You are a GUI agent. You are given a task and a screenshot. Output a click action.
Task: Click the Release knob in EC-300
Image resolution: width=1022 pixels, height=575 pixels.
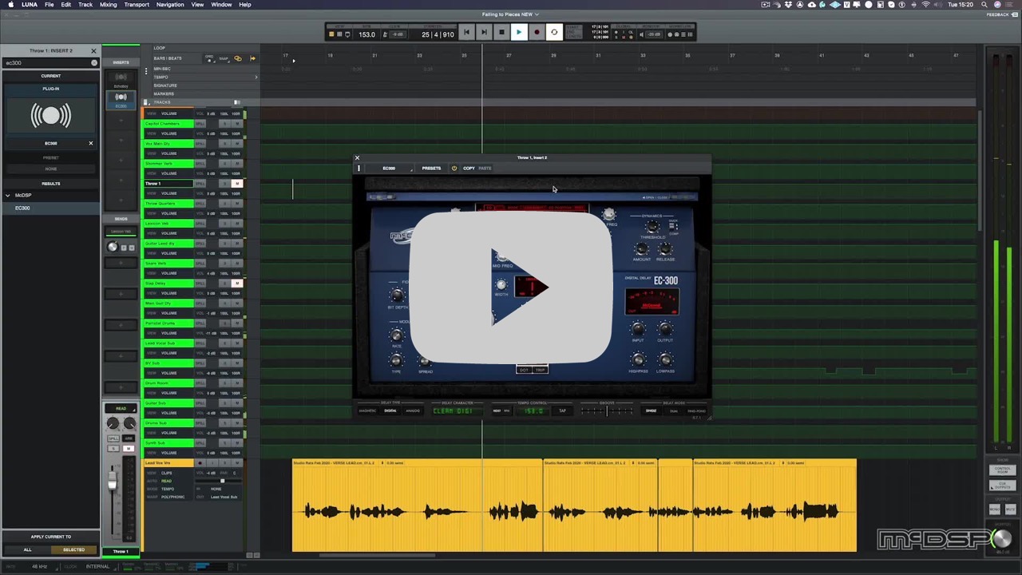pos(665,249)
